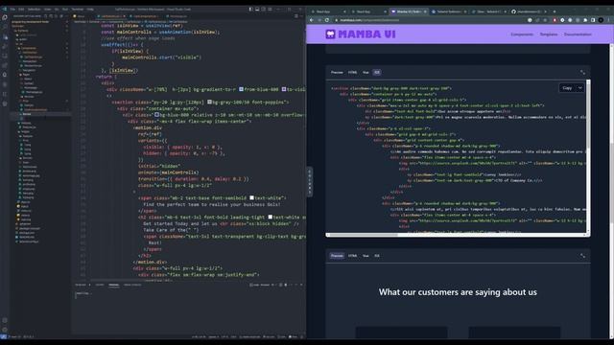The image size is (614, 345).
Task: Click the split terminal icon in the panel
Action: (280, 285)
